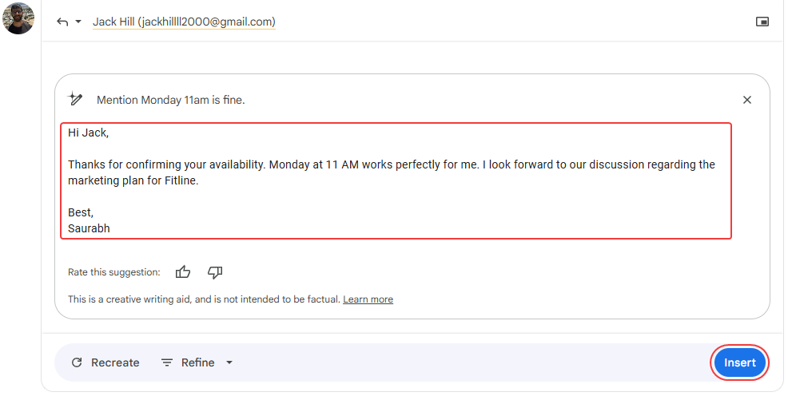Click the prompt text "Mention Monday 11am is fine"

[170, 100]
